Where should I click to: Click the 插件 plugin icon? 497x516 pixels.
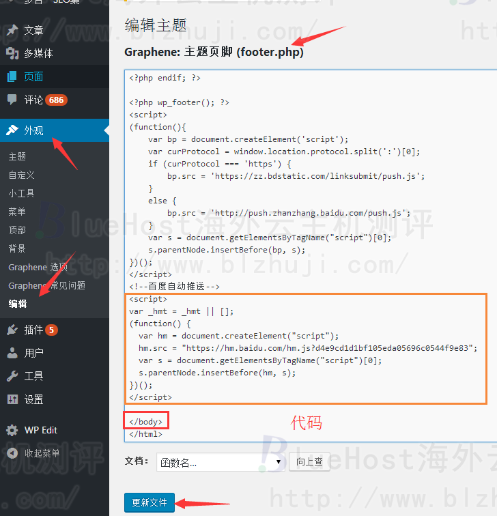pos(12,330)
